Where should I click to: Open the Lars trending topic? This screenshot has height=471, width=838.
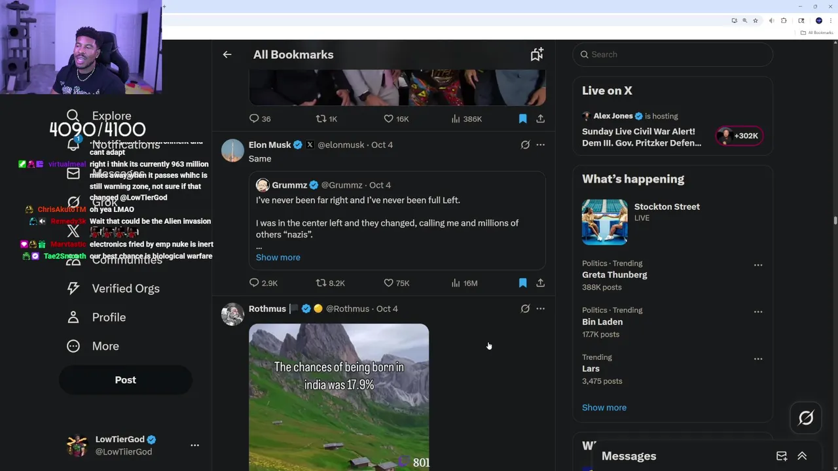point(591,369)
